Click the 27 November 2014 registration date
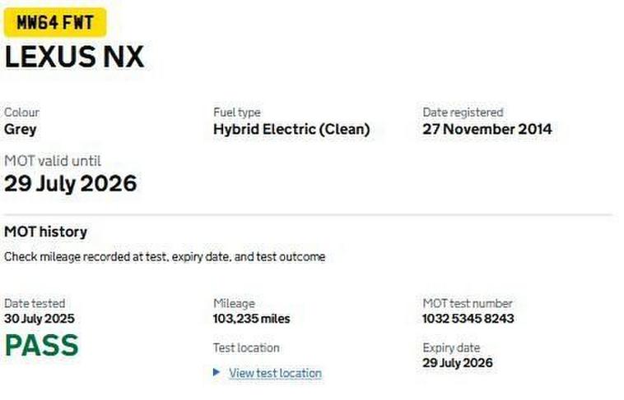This screenshot has width=624, height=400. click(487, 129)
